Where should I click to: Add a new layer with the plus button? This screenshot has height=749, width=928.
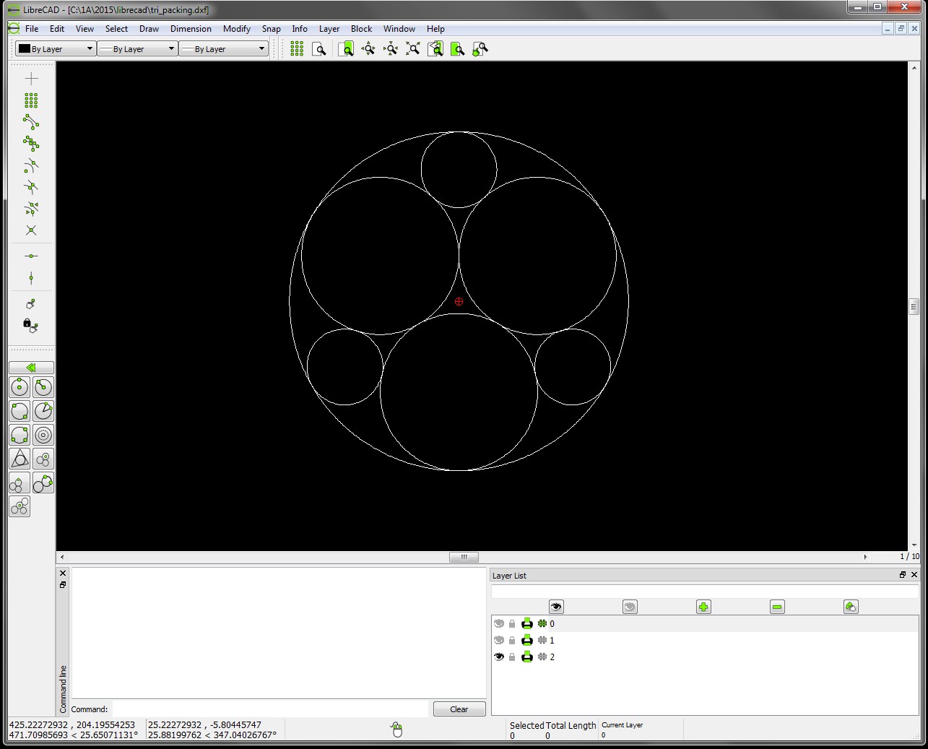pyautogui.click(x=703, y=607)
